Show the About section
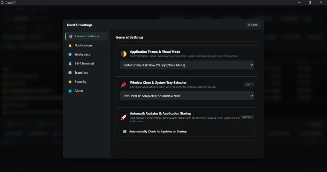The height and width of the screenshot is (172, 327). click(87, 91)
